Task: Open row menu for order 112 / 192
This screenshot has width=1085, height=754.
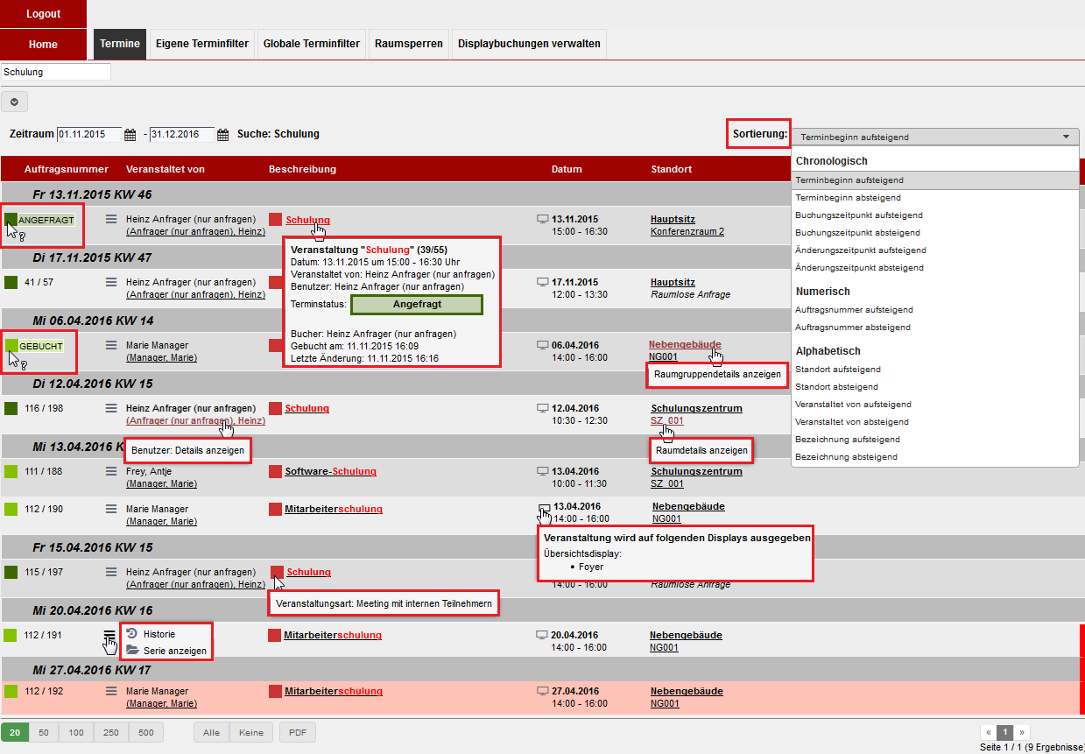Action: 110,691
